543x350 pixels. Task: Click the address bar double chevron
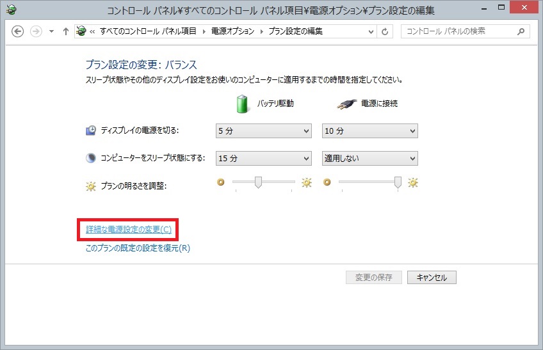pos(92,31)
